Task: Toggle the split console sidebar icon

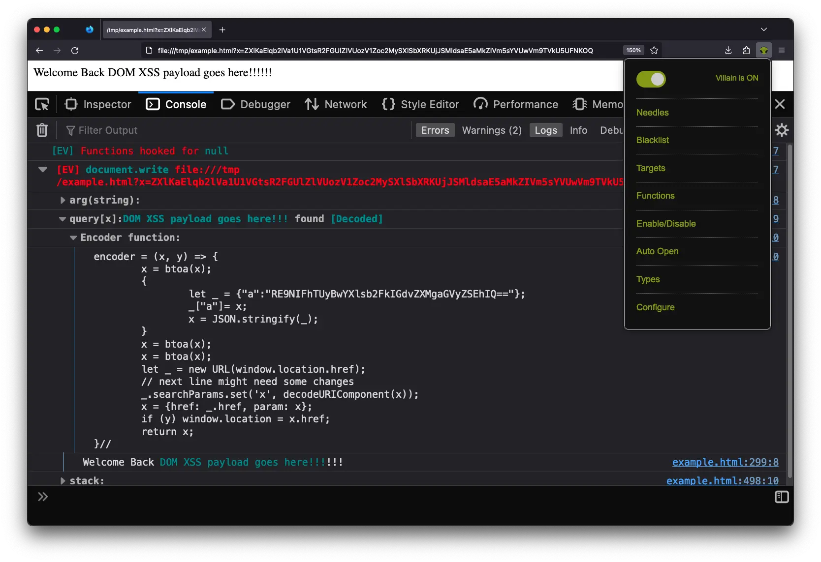Action: coord(781,497)
